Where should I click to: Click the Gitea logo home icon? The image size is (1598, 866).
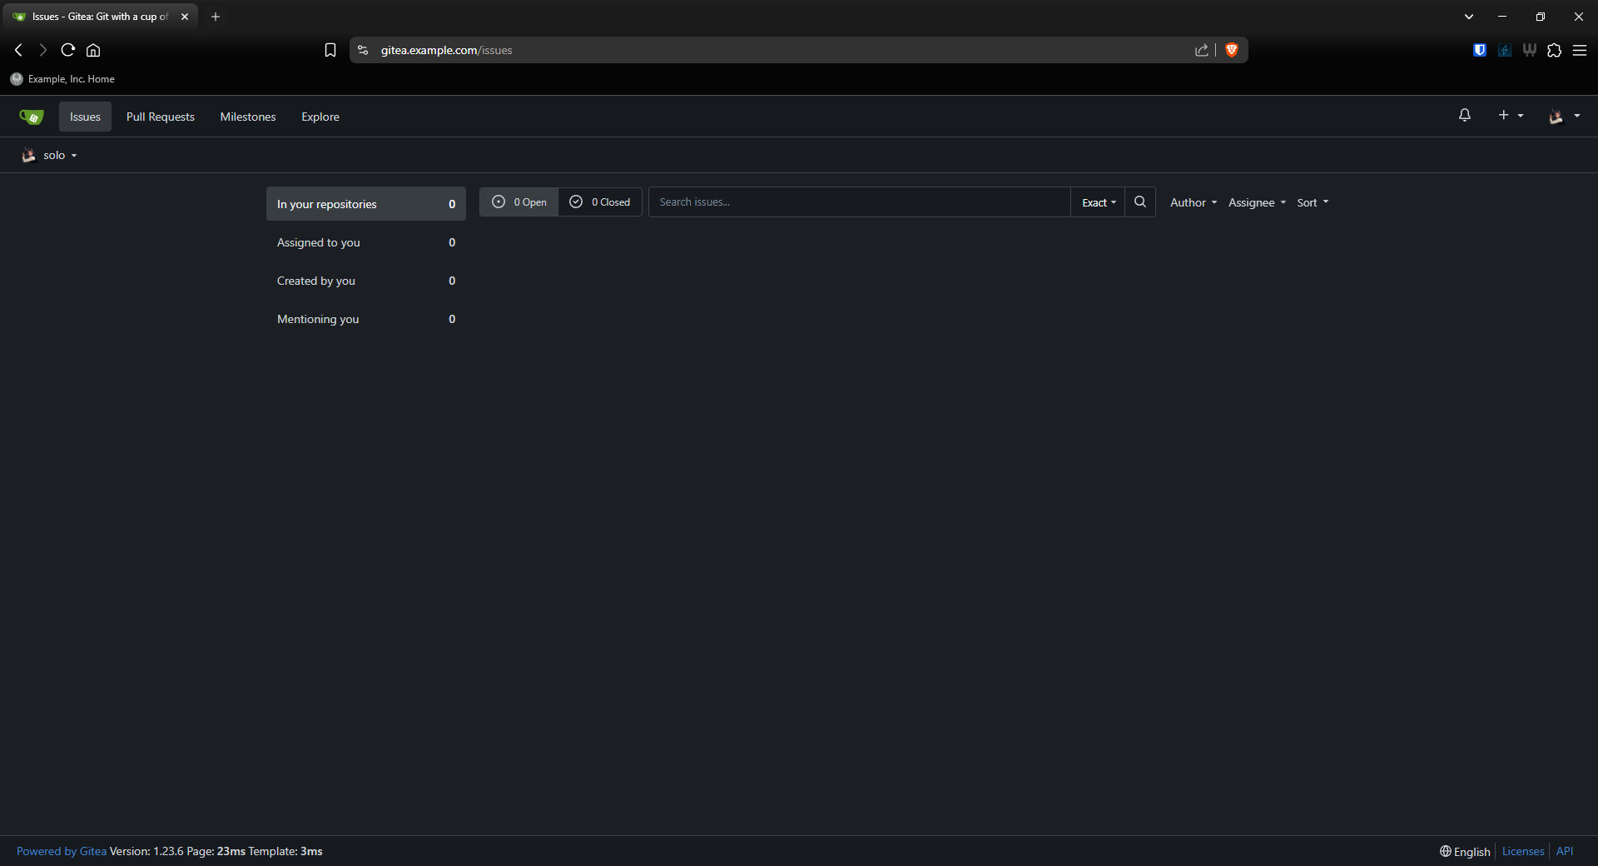(32, 117)
